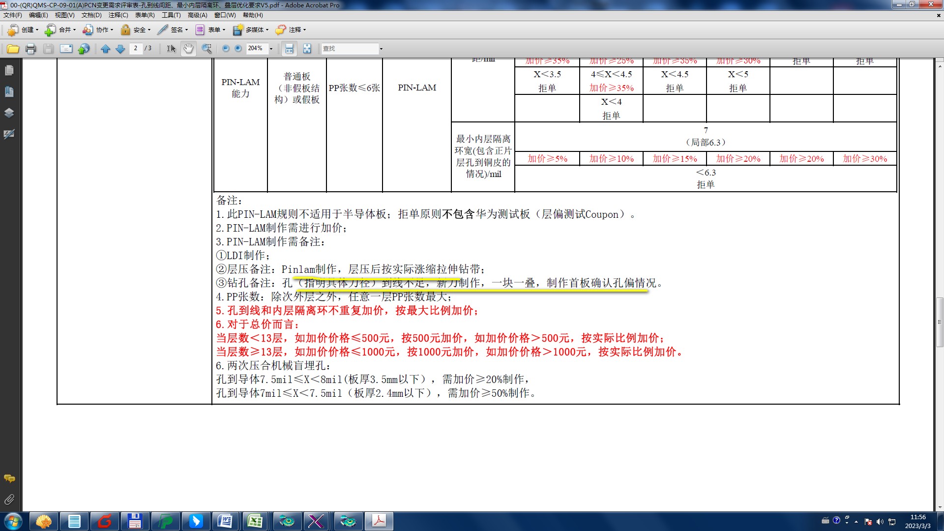Click the zoom out minus button

pos(226,49)
